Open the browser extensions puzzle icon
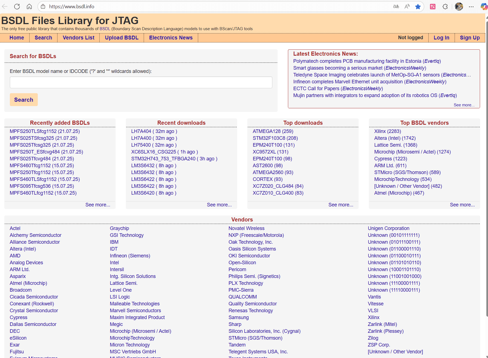The height and width of the screenshot is (358, 488). pyautogui.click(x=445, y=7)
